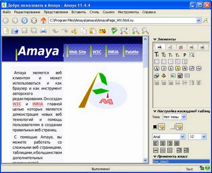Run the ABC spell check icon

pyautogui.click(x=114, y=31)
